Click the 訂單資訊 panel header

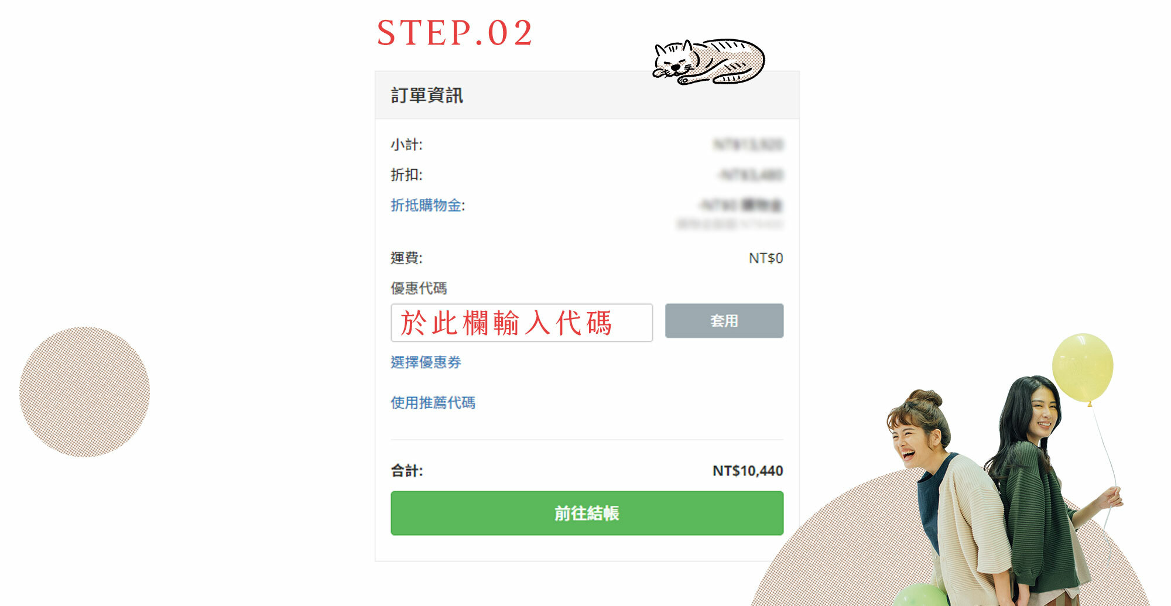point(587,95)
